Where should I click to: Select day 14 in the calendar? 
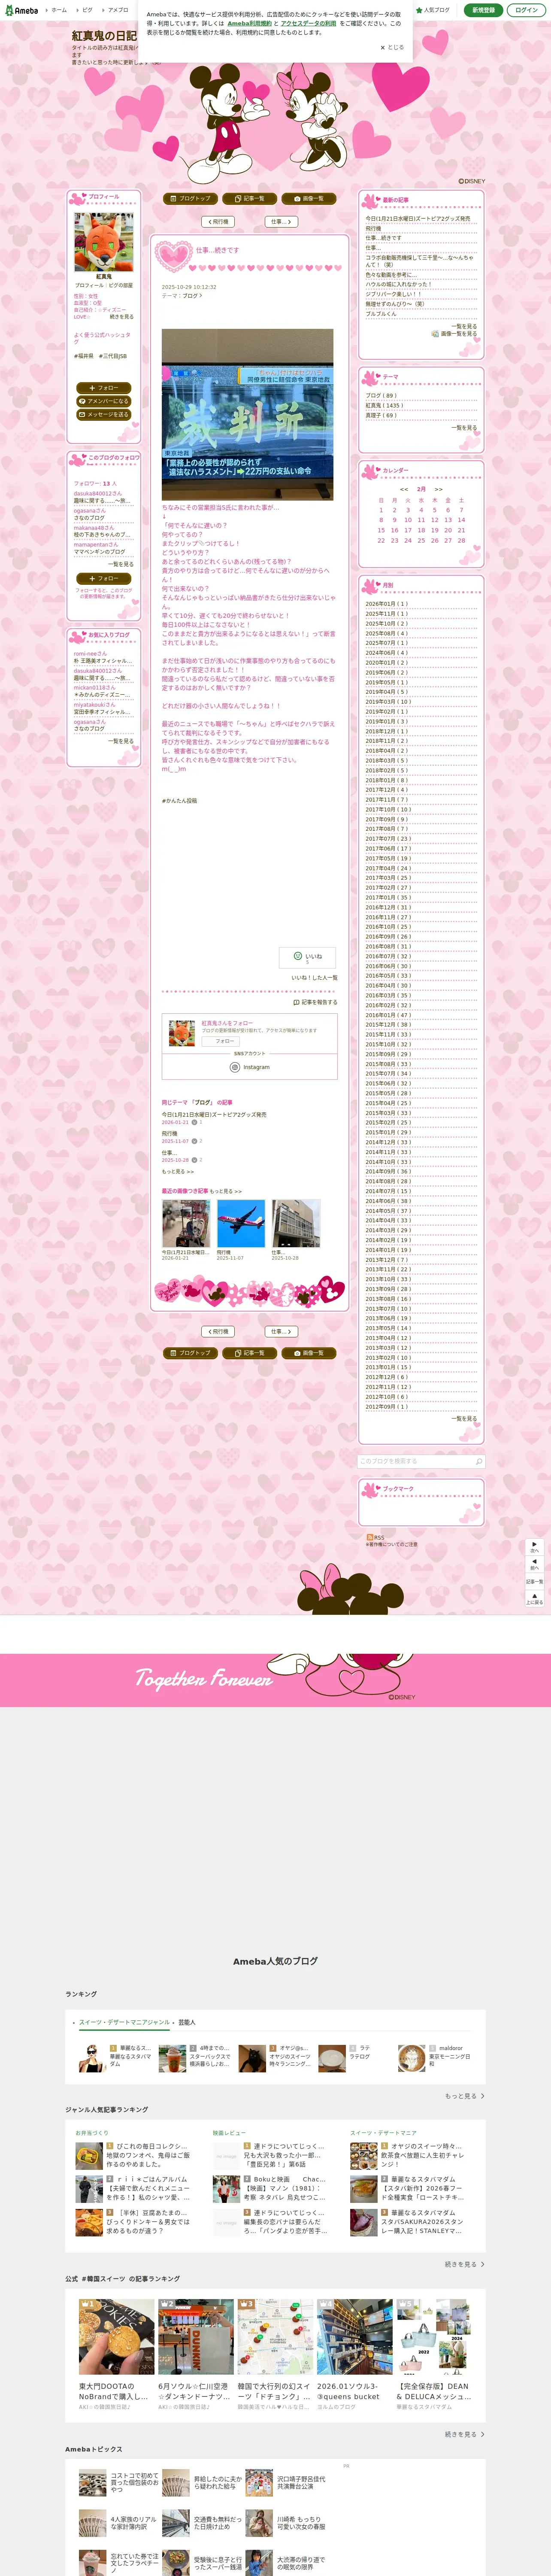[x=461, y=520]
